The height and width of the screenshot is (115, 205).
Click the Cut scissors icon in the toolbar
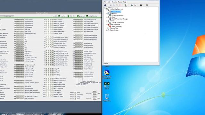111,5
